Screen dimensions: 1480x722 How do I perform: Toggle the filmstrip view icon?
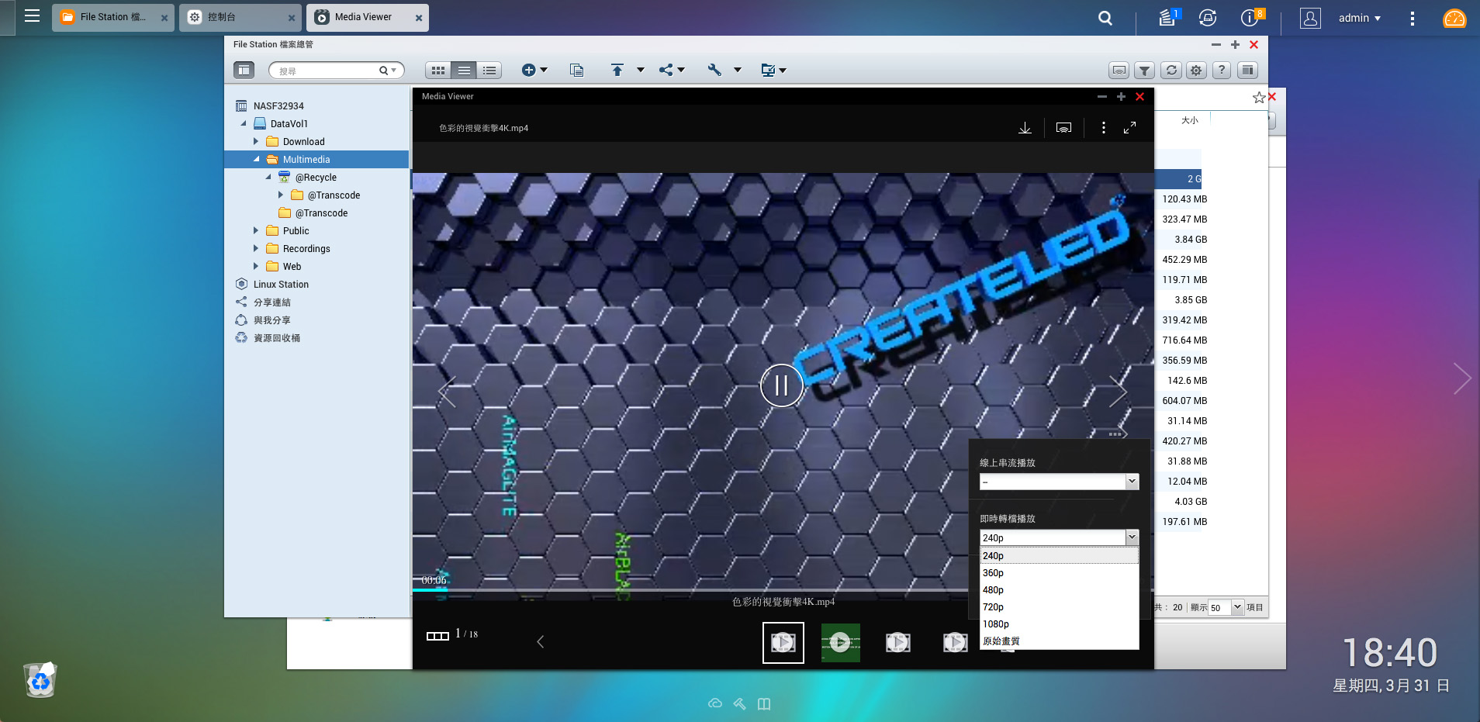(437, 636)
